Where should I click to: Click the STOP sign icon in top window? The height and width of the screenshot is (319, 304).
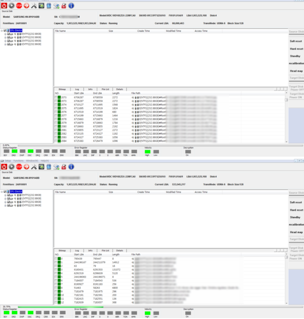tap(19, 6)
